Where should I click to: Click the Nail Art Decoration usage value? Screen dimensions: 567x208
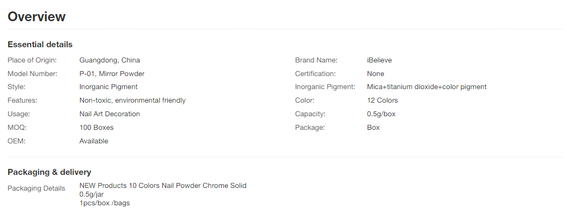point(109,114)
